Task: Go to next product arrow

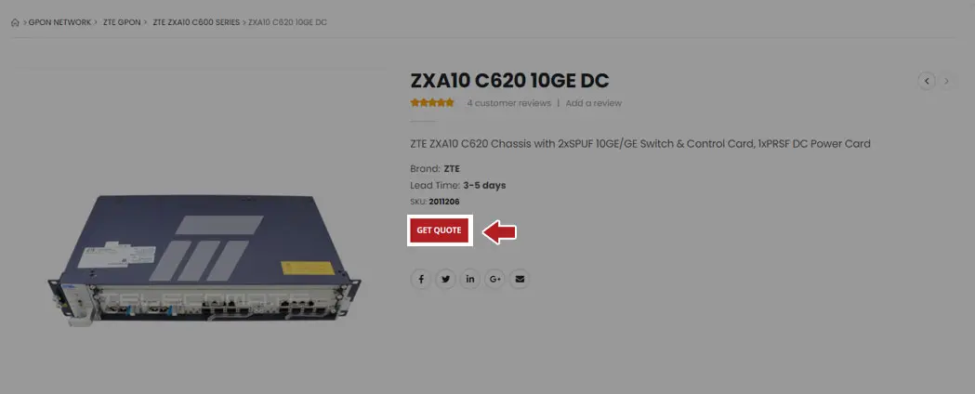Action: pyautogui.click(x=947, y=81)
